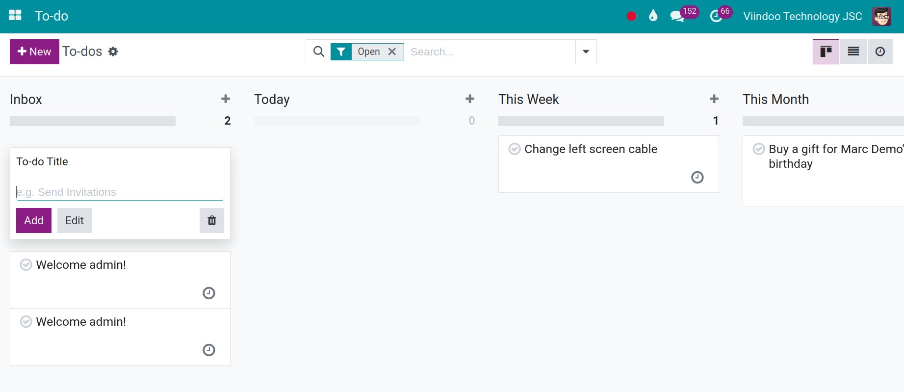Click Add to create the to-do
This screenshot has width=904, height=392.
coord(34,220)
